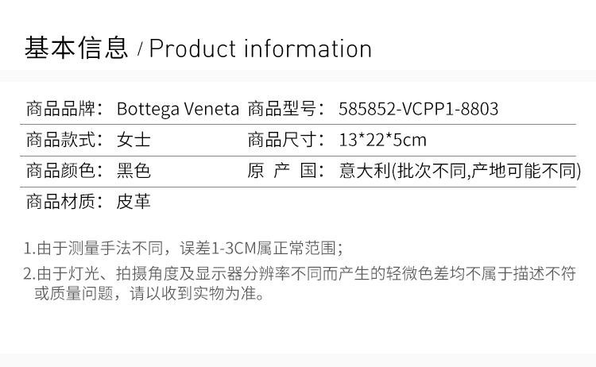Click note 1 about measurement error
The width and height of the screenshot is (596, 367).
pyautogui.click(x=184, y=249)
